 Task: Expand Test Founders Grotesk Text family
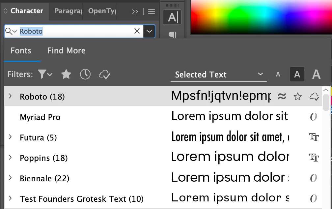(10, 198)
